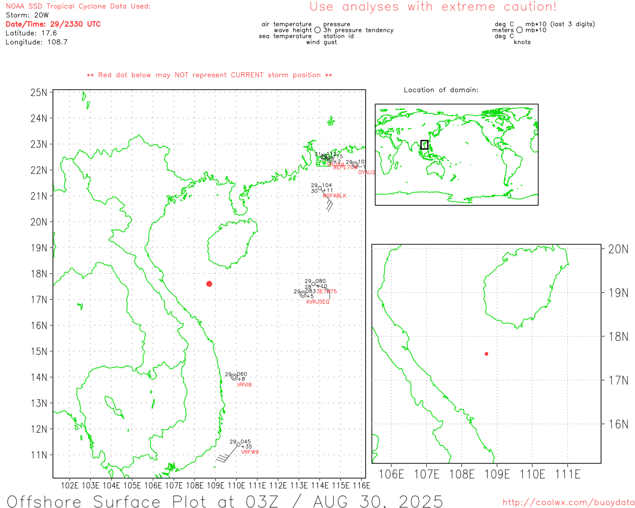
Task: Click the 'sea temperature' legend label
Action: pyautogui.click(x=285, y=36)
